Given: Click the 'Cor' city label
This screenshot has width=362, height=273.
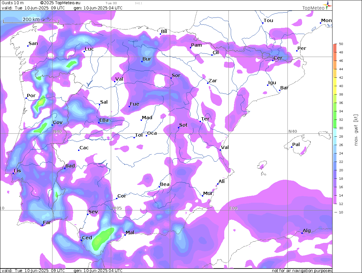Looking at the screenshot, I should coord(122,196).
